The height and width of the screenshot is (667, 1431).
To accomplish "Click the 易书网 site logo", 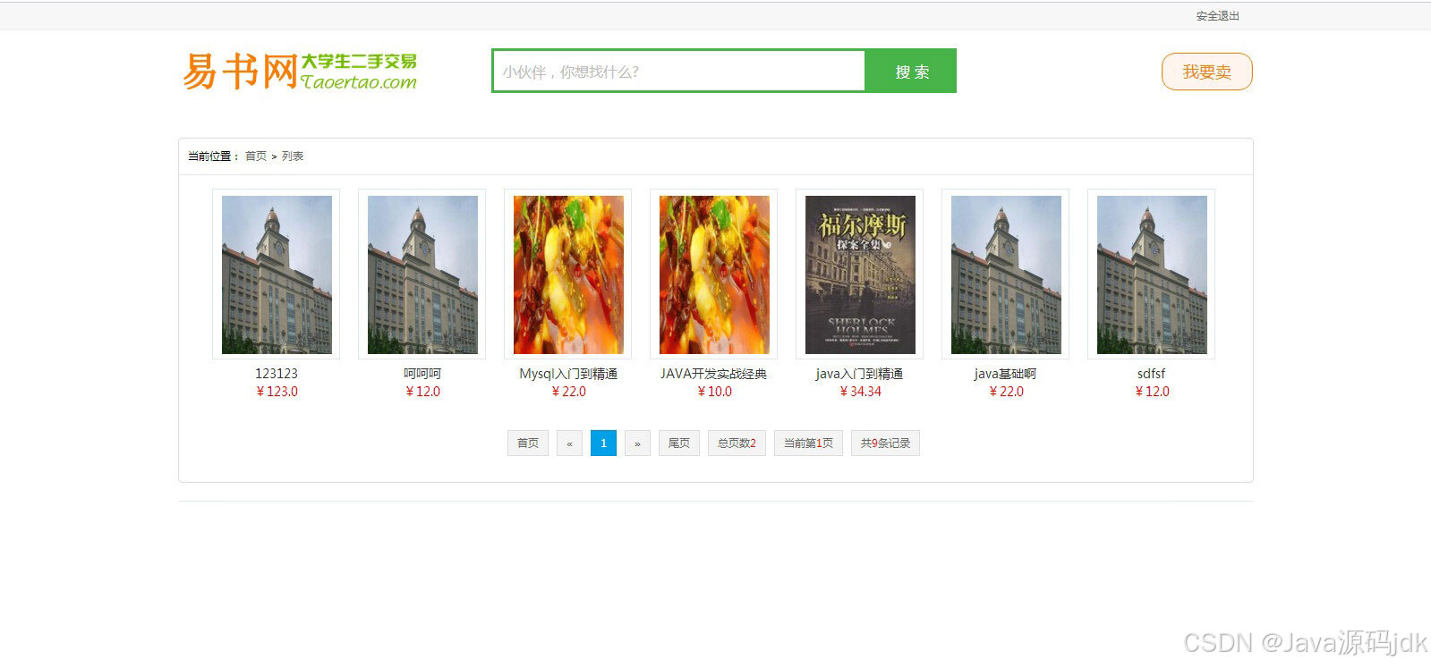I will click(300, 71).
